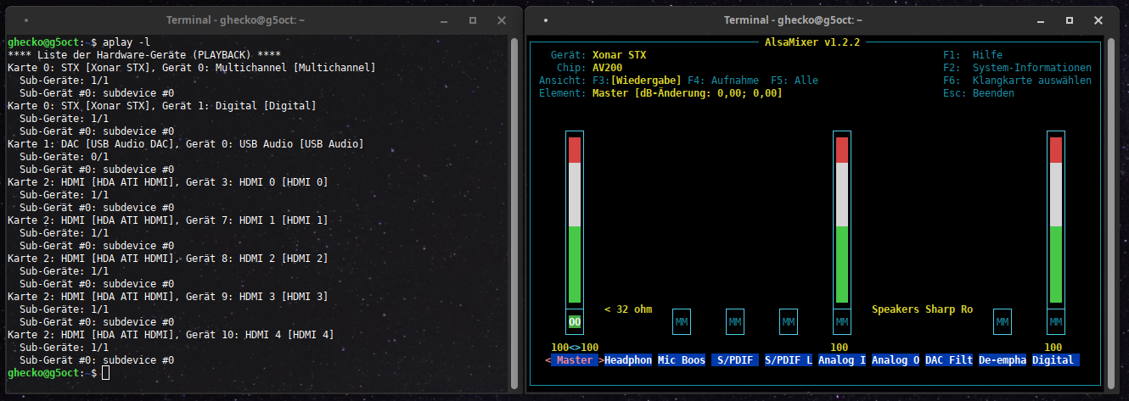Open the right terminal's window menu dot
Viewport: 1129px width, 401px height.
point(545,19)
